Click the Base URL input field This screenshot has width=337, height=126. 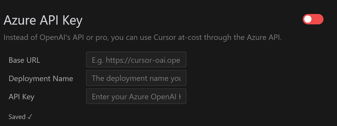coord(136,60)
